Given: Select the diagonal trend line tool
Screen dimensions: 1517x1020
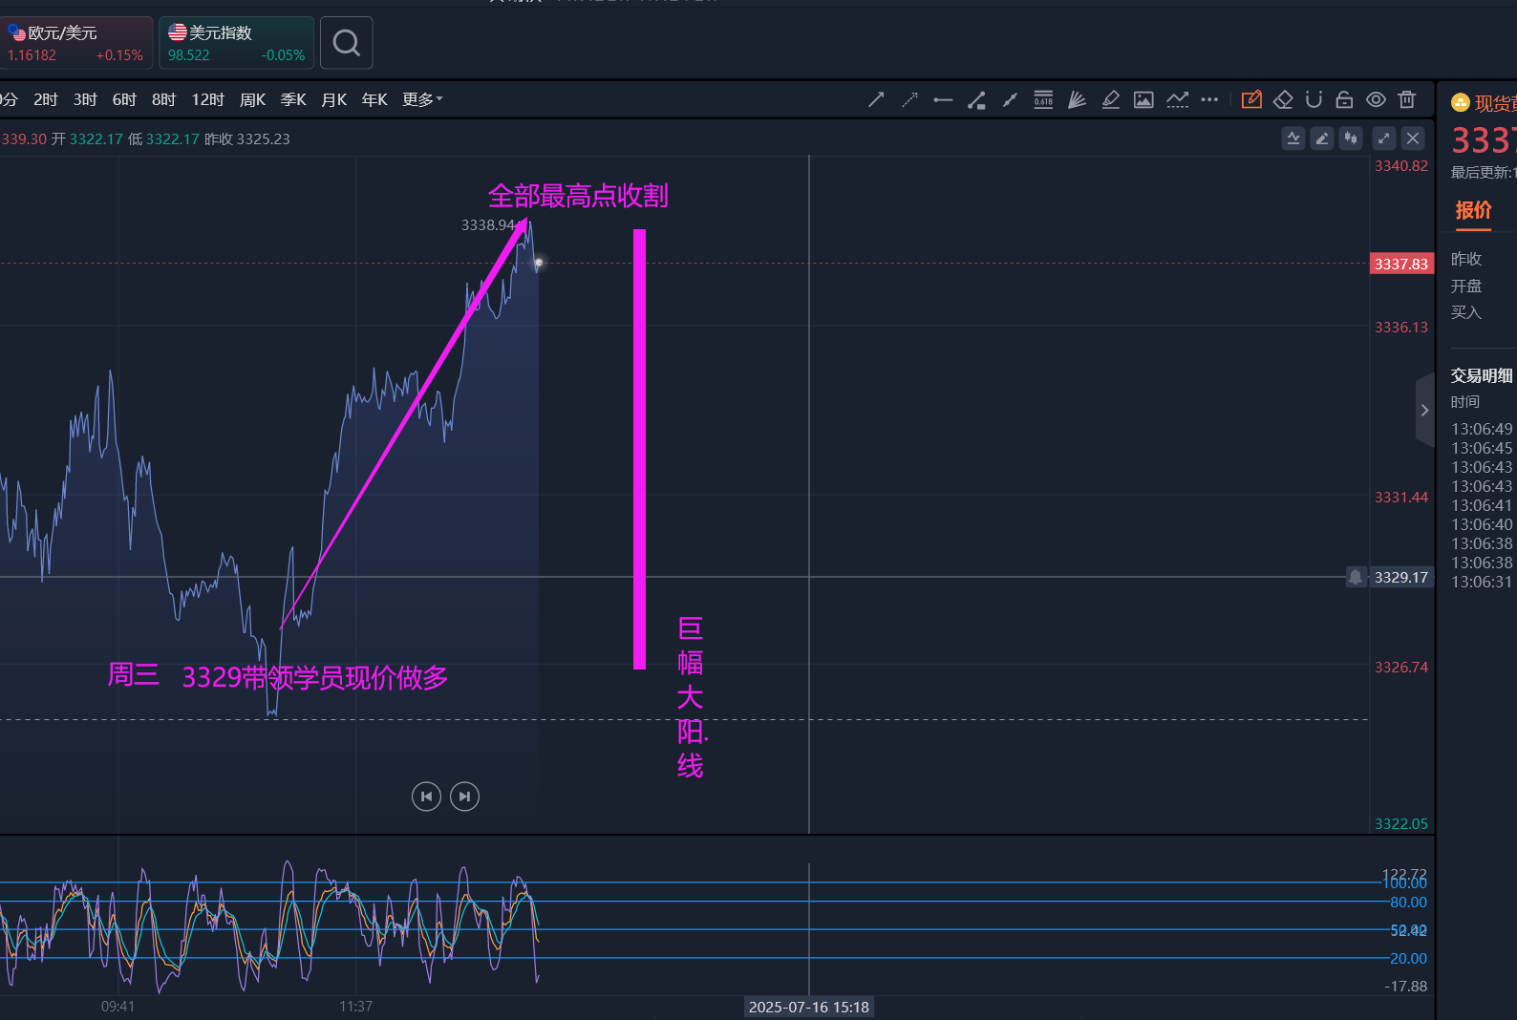Looking at the screenshot, I should tap(1010, 99).
